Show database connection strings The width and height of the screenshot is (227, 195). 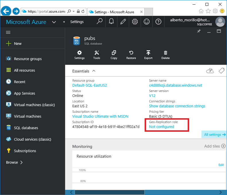[x=177, y=106]
